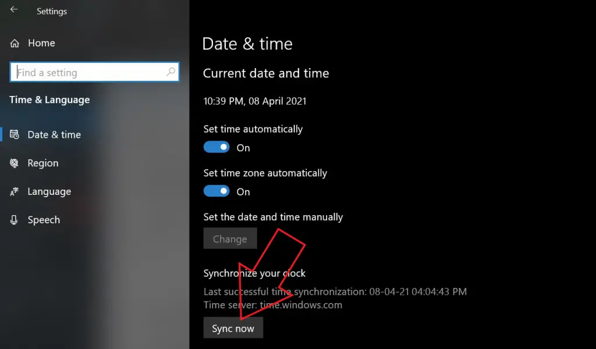Select Language in the sidebar

point(49,191)
